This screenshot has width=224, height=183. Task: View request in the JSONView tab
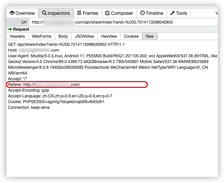pos(84,36)
